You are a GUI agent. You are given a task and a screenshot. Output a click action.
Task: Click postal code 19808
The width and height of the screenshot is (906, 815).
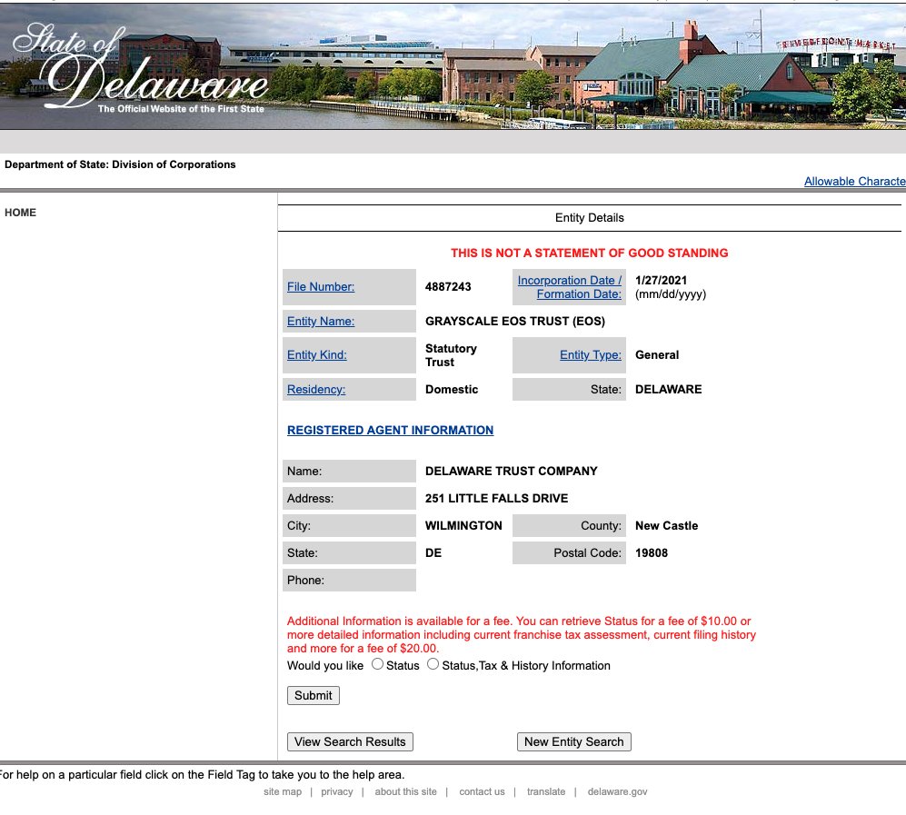tap(652, 552)
